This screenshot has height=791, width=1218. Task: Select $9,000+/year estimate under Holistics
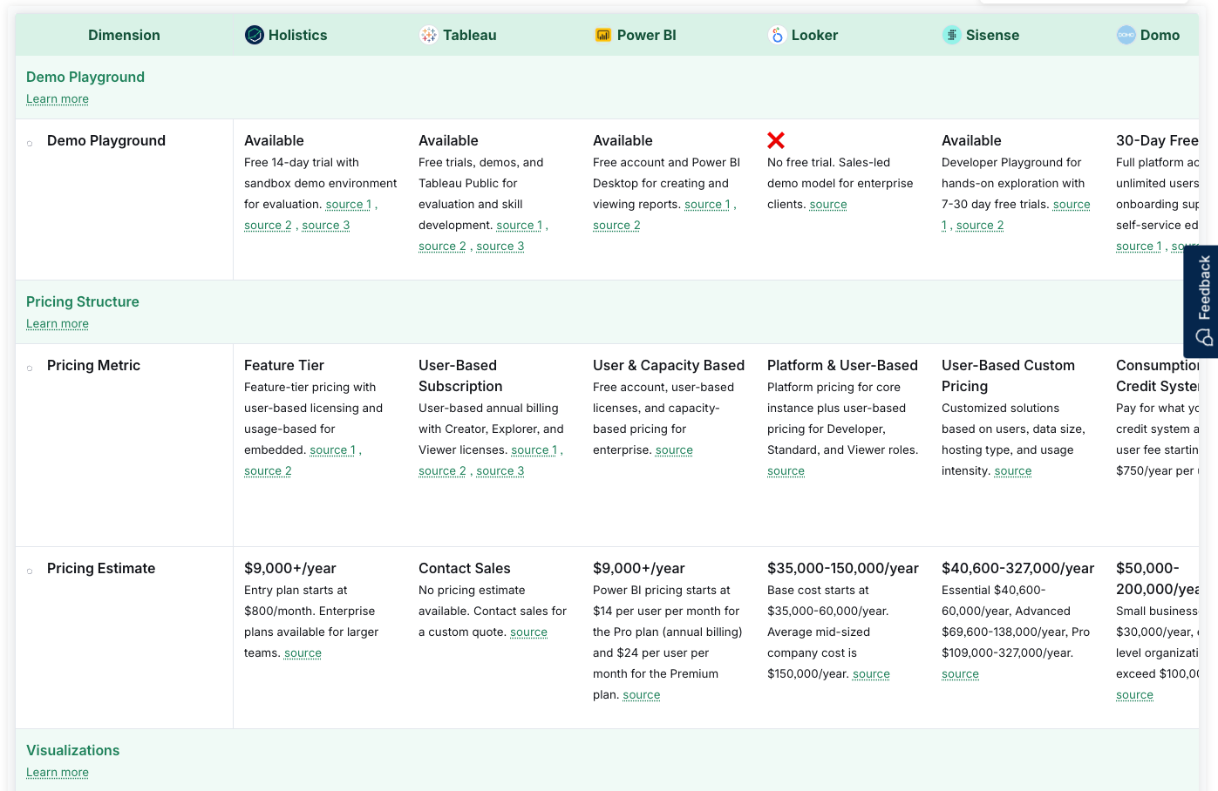(290, 568)
